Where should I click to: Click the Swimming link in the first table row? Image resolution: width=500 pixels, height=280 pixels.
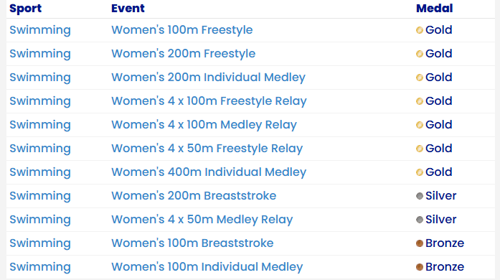click(x=40, y=30)
